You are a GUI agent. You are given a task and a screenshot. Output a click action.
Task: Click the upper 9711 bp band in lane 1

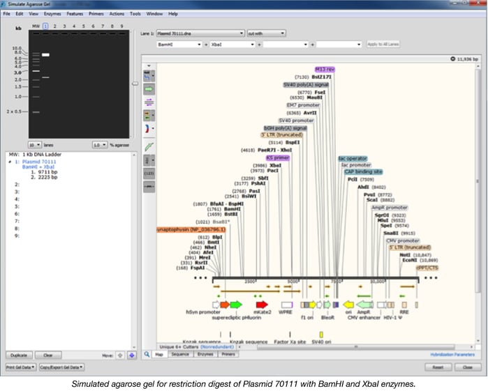point(45,55)
